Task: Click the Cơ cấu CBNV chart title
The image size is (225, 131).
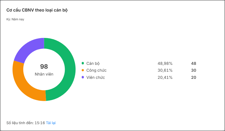Action: (37, 10)
